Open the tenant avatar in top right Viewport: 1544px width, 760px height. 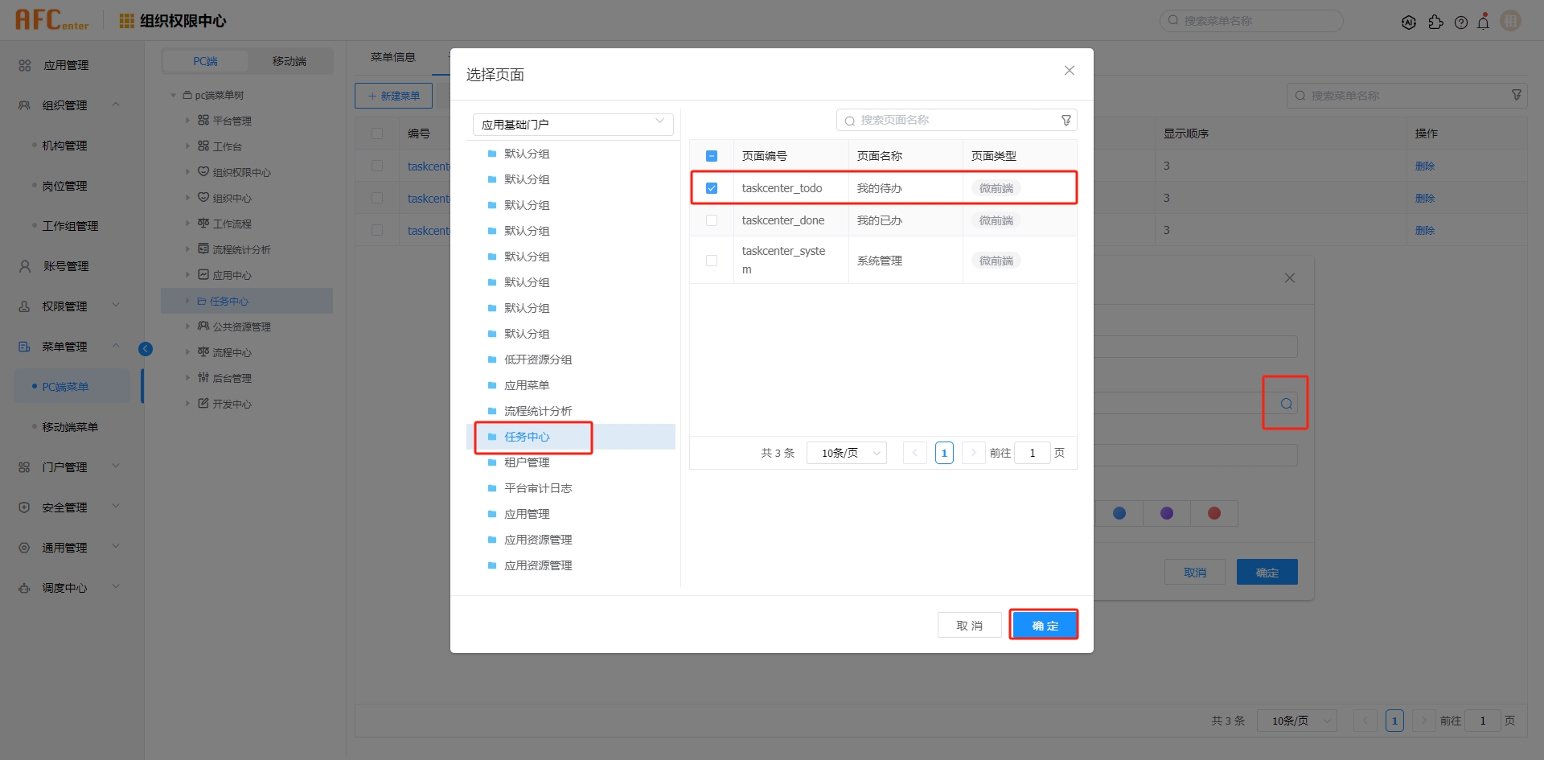[1510, 21]
